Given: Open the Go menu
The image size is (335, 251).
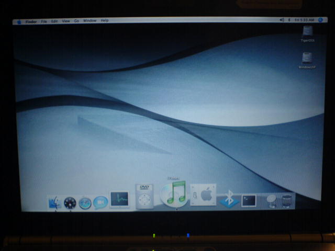Looking at the screenshot, I should (76, 21).
